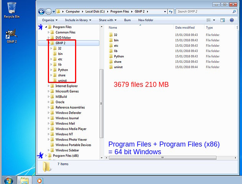Select the uninst folder in file list

[118, 67]
